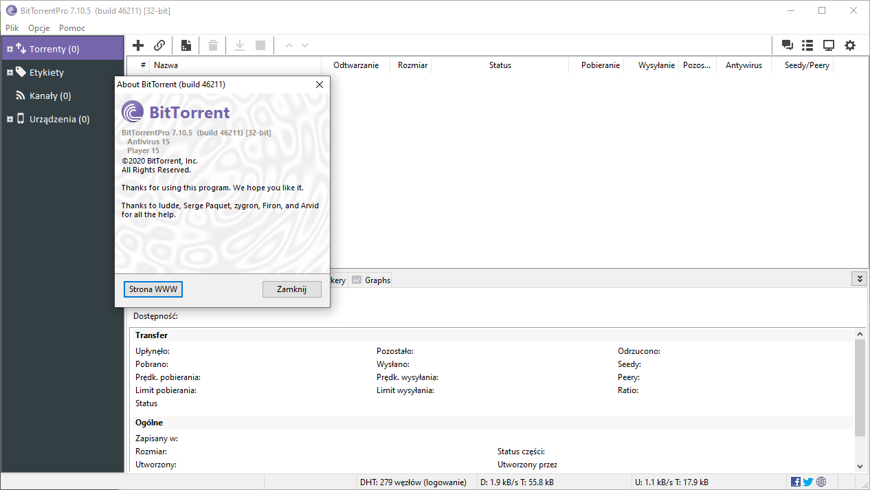870x490 pixels.
Task: Click the Stop torrent square icon
Action: pos(260,45)
